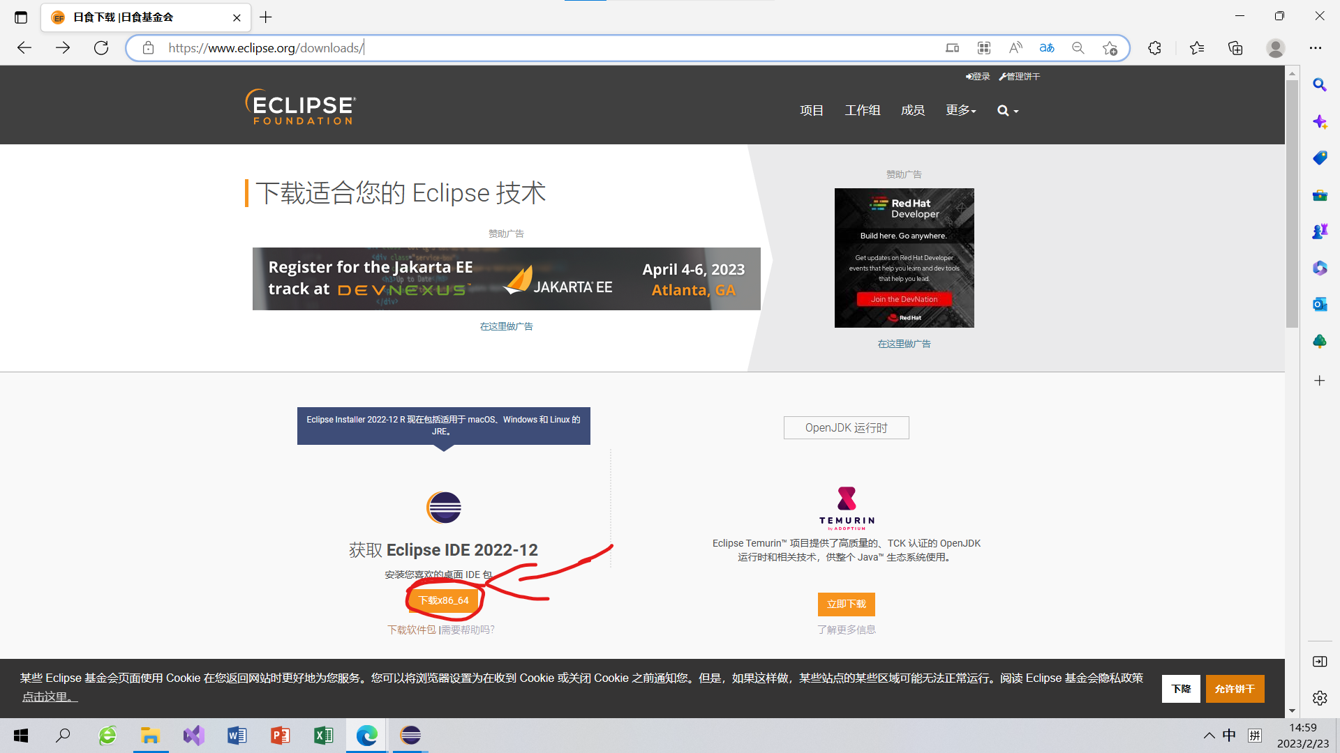Click the 登录 login link
The image size is (1340, 753).
[x=978, y=77]
